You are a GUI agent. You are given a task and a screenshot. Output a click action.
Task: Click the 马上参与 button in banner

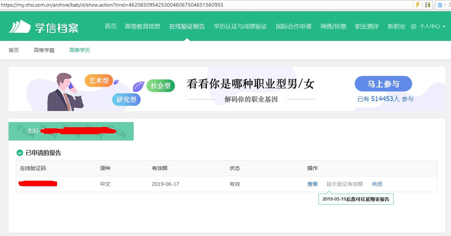coord(383,84)
